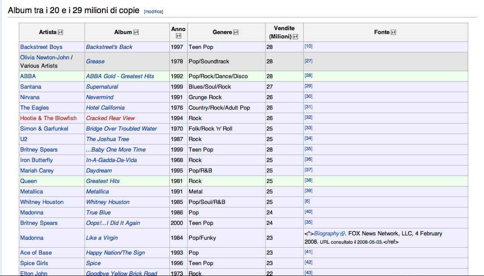Open the red Cracked Rear View link

[110, 118]
